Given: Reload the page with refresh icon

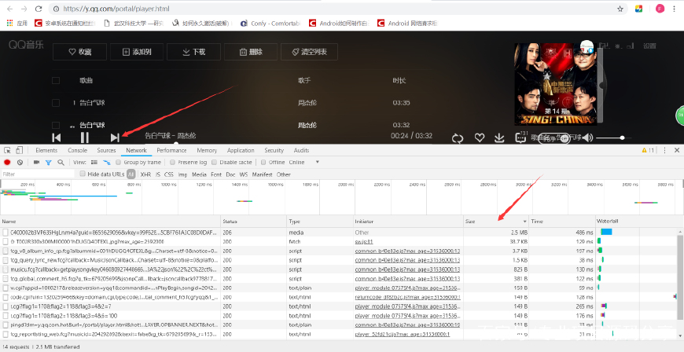Looking at the screenshot, I should pos(39,9).
